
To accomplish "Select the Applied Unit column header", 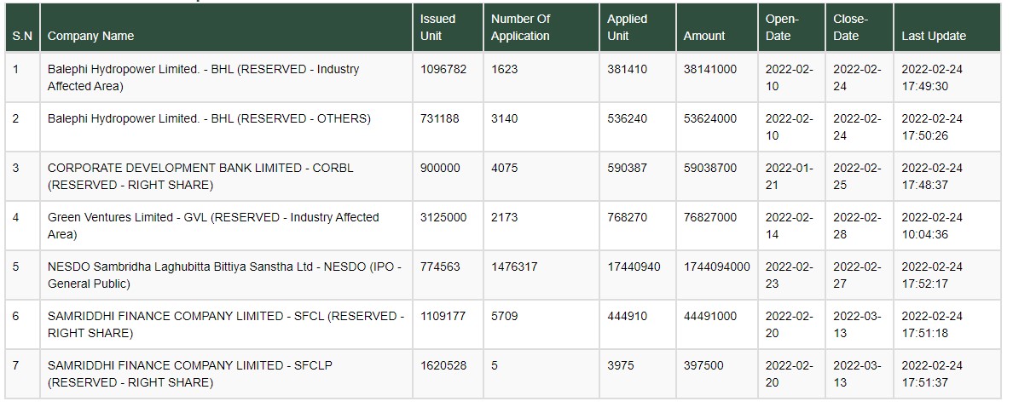I will (x=627, y=28).
